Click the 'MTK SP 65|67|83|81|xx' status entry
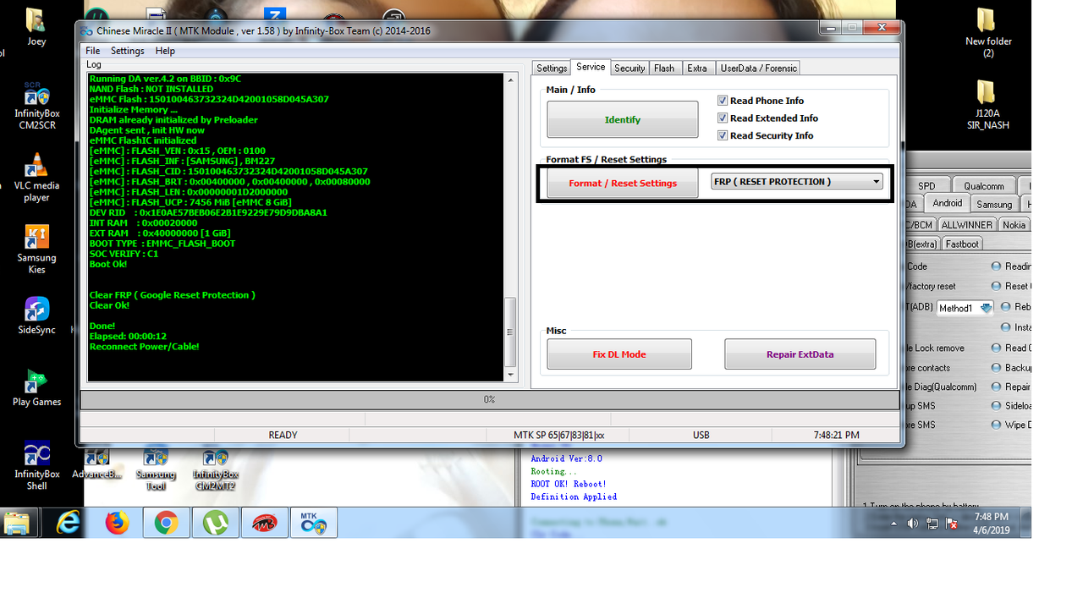Screen dimensions: 1083x609 (559, 435)
